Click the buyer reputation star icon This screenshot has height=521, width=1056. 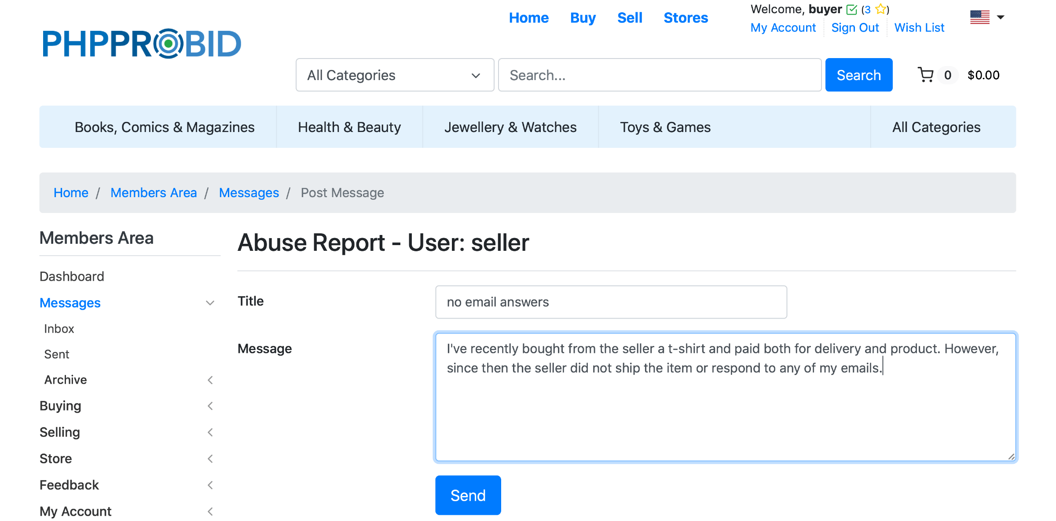coord(880,9)
